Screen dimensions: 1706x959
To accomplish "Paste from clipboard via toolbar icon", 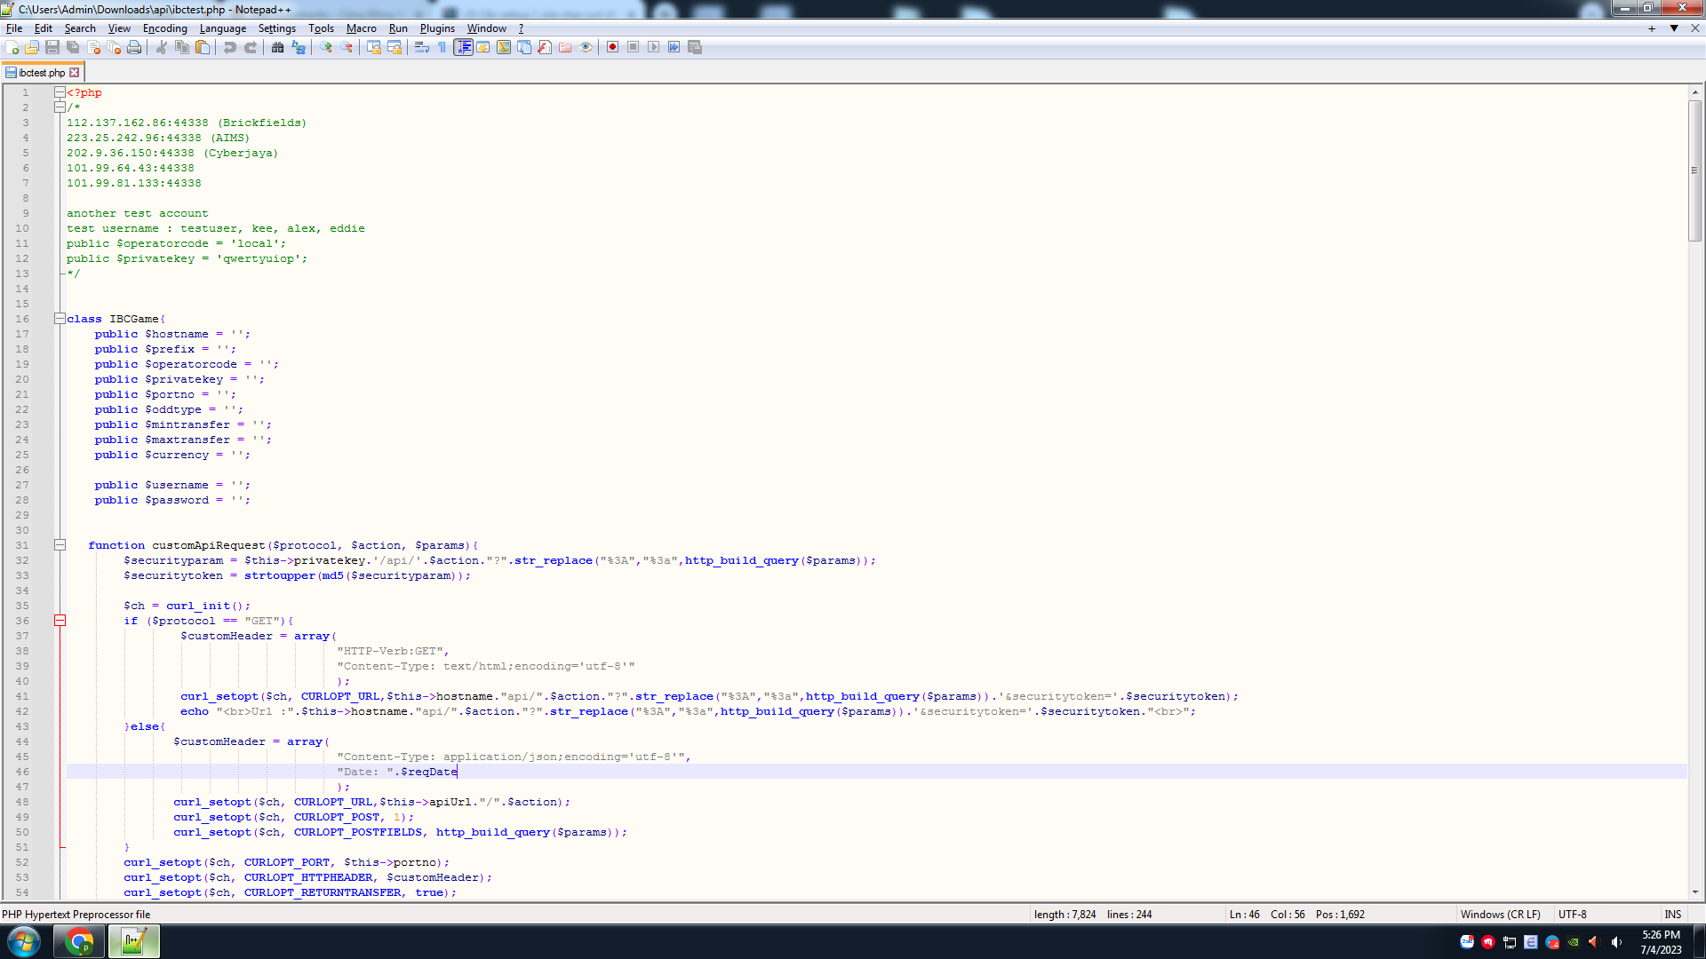I will point(203,47).
